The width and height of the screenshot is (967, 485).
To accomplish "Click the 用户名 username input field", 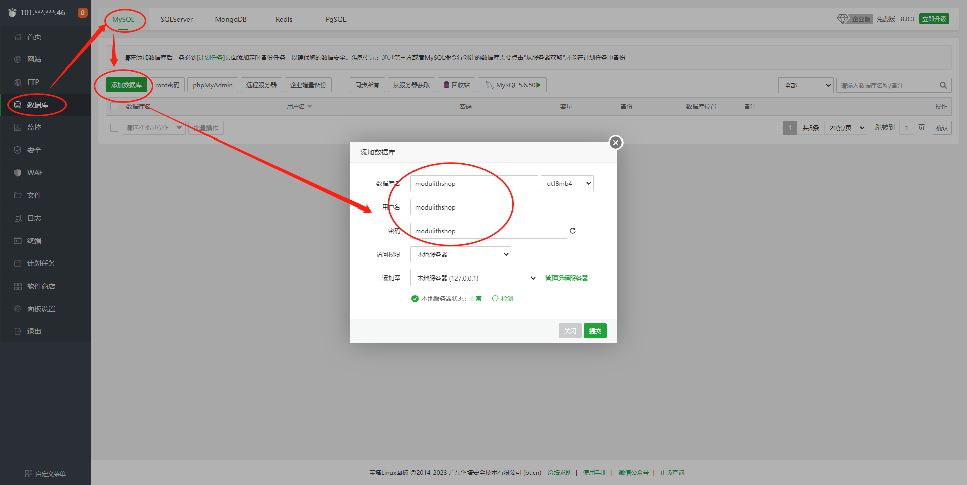I will (x=474, y=207).
